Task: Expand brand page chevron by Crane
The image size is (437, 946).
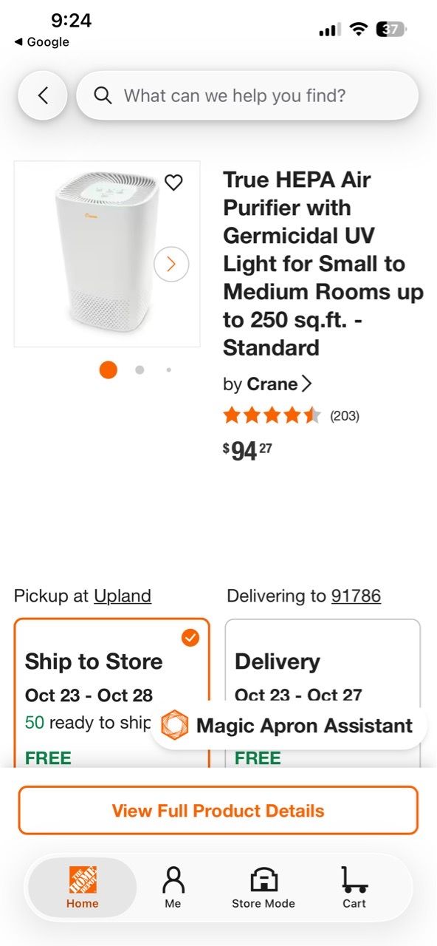Action: [307, 384]
